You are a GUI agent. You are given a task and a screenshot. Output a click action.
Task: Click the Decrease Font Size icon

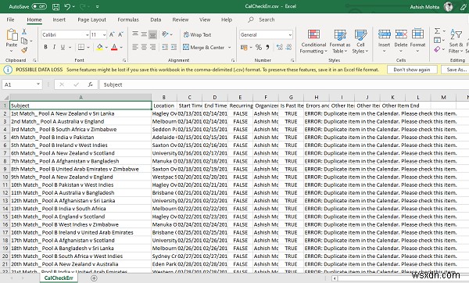tap(120, 34)
